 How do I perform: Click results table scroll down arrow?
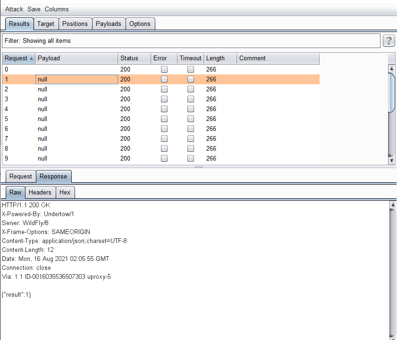coord(391,161)
